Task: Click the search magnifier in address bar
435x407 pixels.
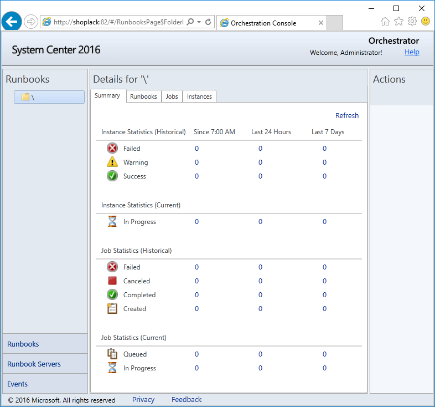Action: coord(190,22)
